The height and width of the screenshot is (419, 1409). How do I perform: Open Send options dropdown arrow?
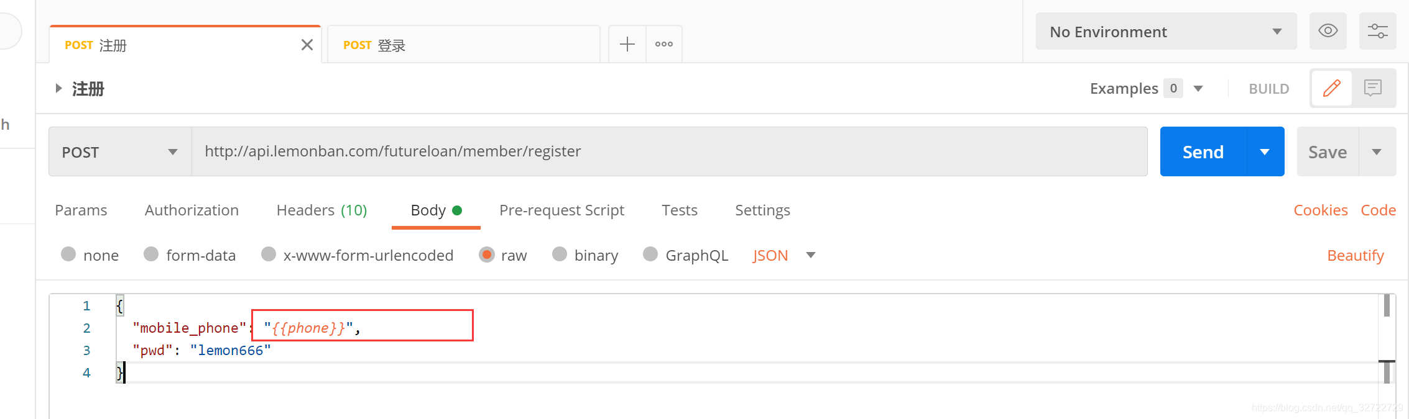[x=1265, y=152]
